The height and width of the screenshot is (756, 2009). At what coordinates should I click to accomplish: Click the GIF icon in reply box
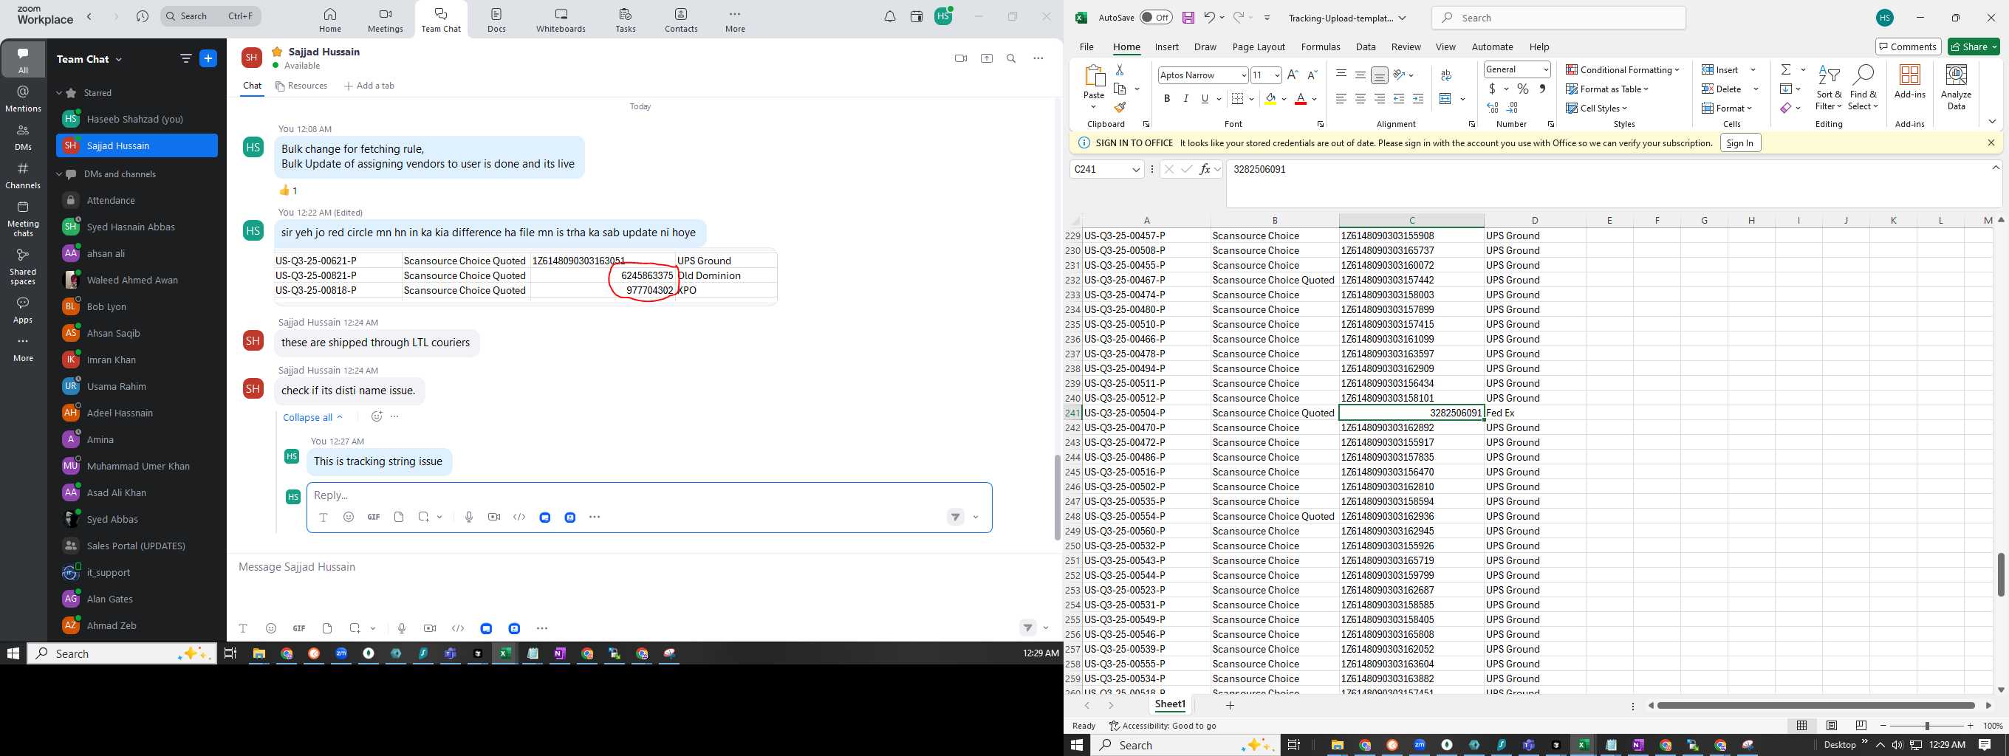(x=374, y=517)
